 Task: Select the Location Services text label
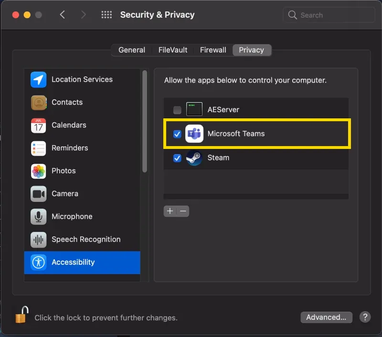[x=82, y=79]
